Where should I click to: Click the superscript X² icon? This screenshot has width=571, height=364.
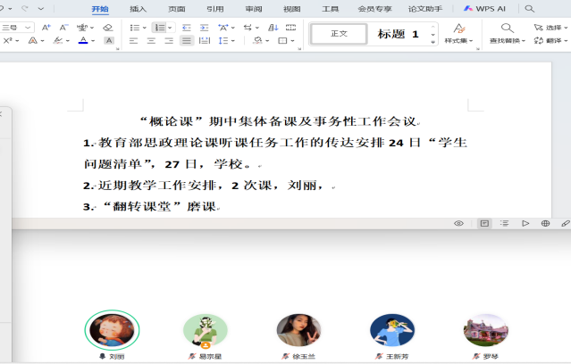click(8, 41)
